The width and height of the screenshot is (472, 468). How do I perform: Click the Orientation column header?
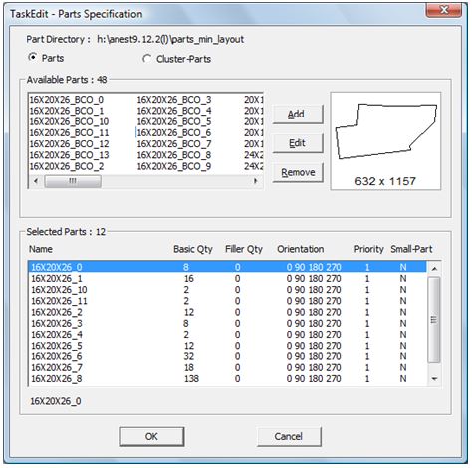301,249
